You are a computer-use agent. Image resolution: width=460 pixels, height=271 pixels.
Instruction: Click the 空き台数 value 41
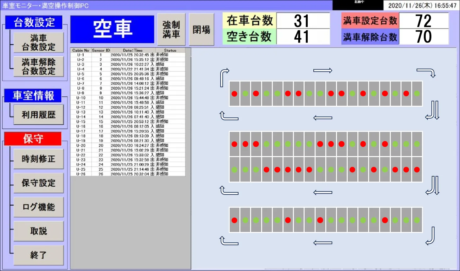click(x=303, y=37)
